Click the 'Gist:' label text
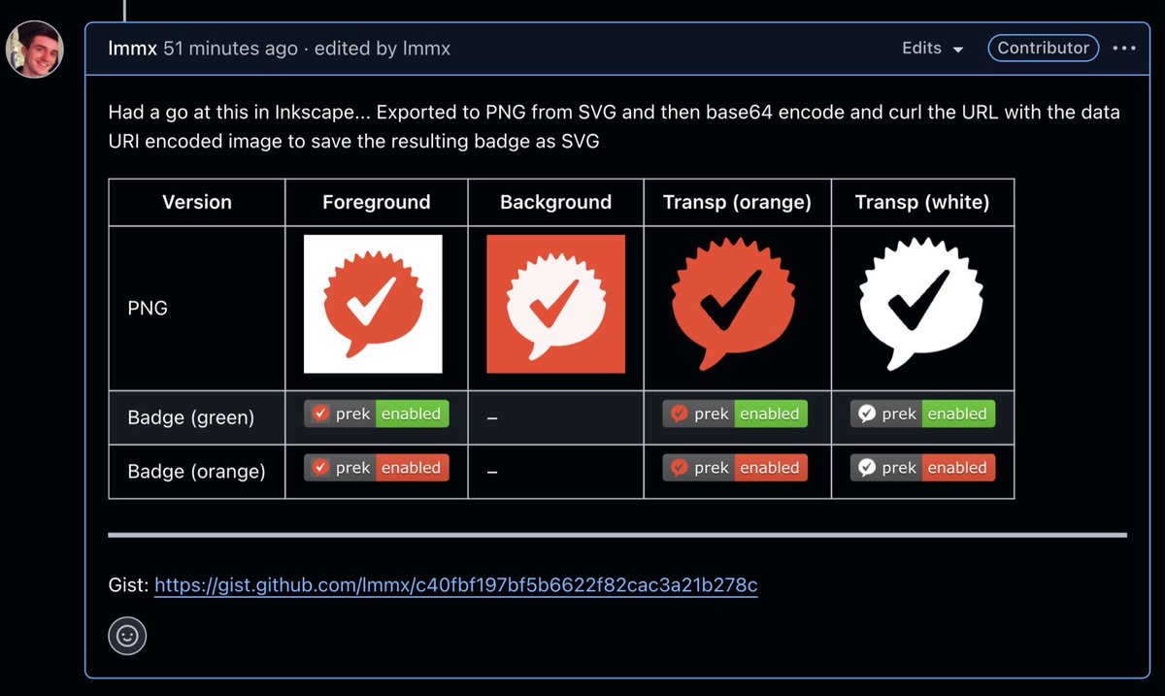 [128, 585]
